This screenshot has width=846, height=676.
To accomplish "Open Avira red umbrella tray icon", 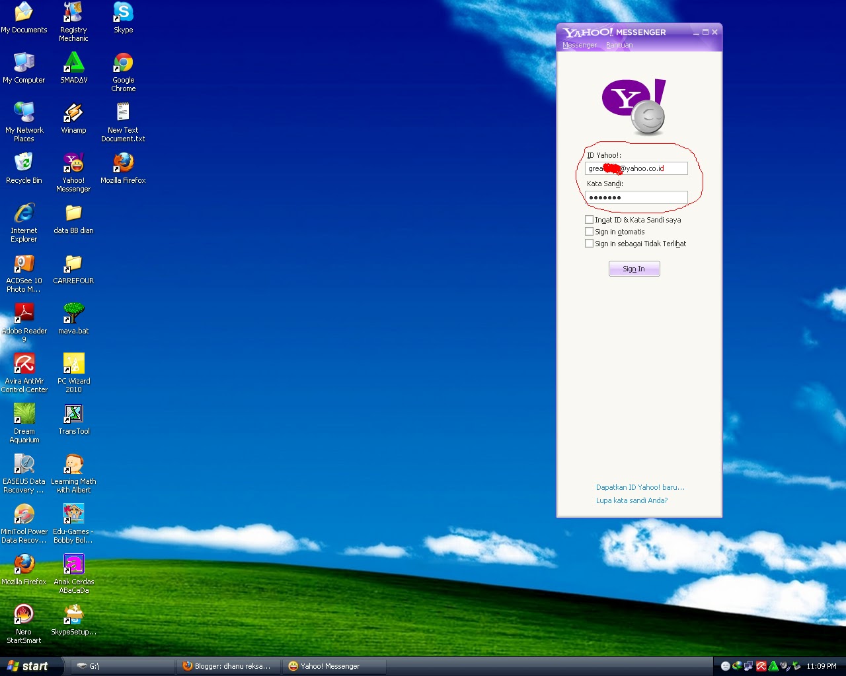I will tap(761, 666).
